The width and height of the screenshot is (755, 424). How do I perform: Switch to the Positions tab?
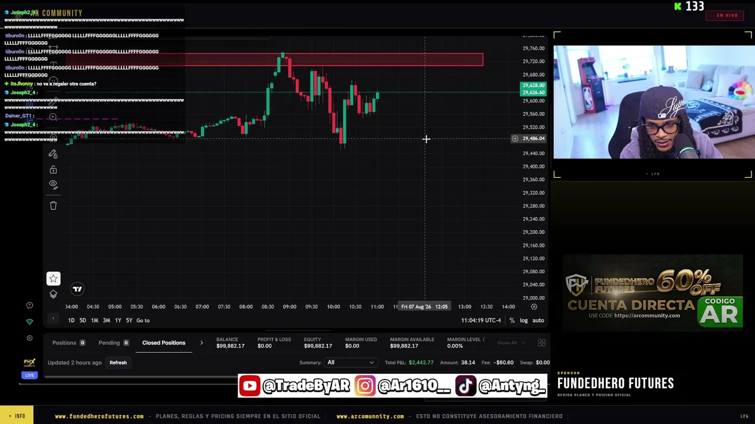(x=68, y=343)
